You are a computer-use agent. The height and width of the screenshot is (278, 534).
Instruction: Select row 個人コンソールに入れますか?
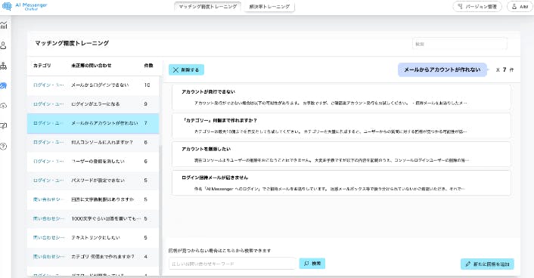tap(93, 142)
